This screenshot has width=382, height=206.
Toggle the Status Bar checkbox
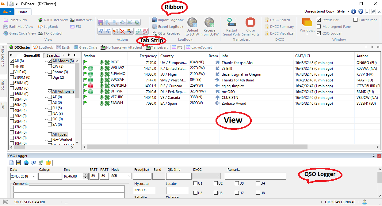[x=319, y=20]
